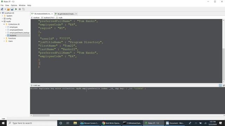225x126 pixels.
Task: Click the duplicate key error message
Action: tap(88, 89)
